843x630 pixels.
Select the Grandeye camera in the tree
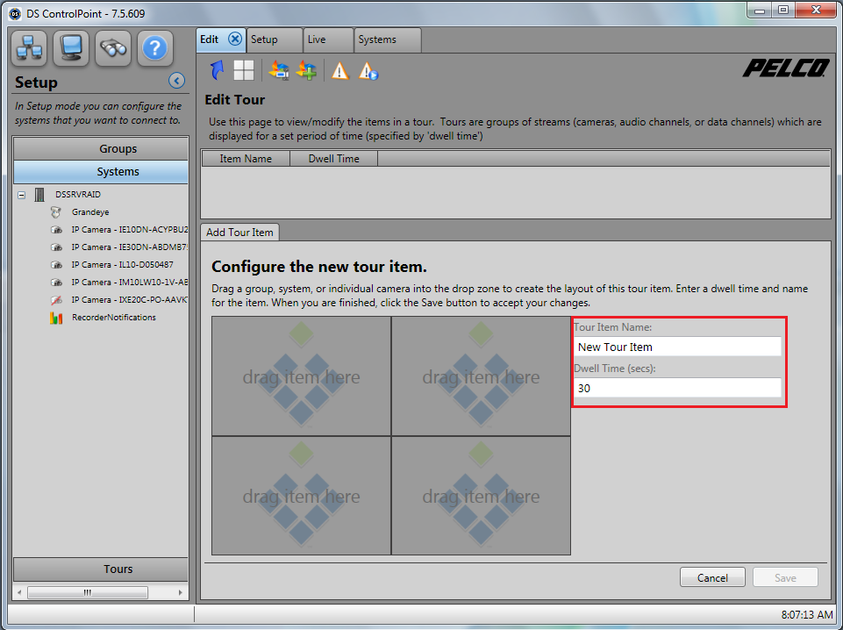[89, 211]
